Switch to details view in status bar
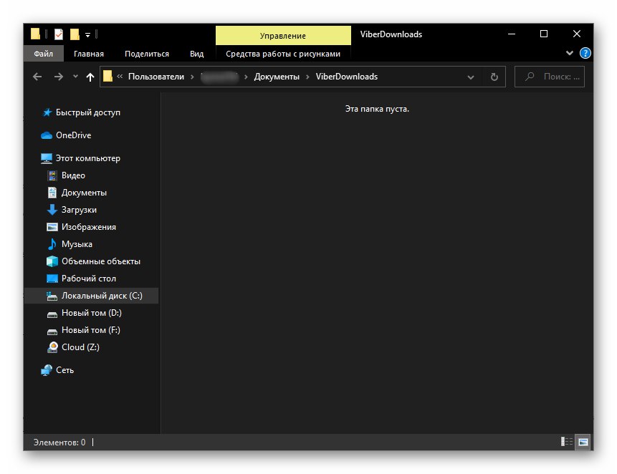 coord(567,442)
